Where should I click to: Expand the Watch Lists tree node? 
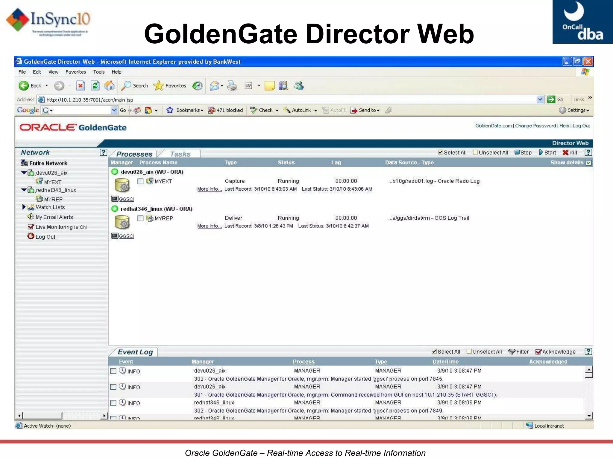click(24, 207)
